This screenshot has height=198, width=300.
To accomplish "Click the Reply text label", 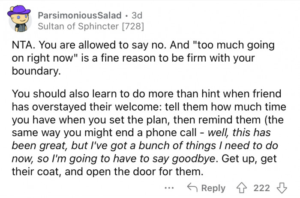I will coord(213,188).
